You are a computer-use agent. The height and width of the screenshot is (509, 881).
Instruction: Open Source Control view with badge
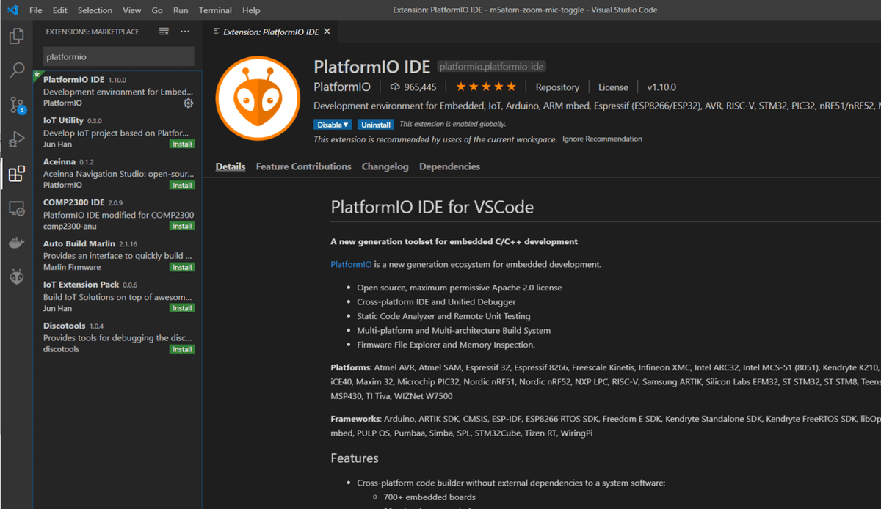coord(16,105)
